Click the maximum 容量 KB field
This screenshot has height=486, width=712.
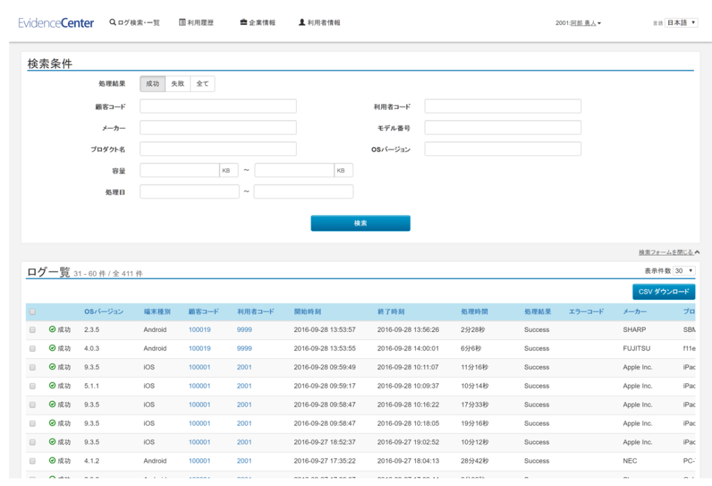(295, 170)
